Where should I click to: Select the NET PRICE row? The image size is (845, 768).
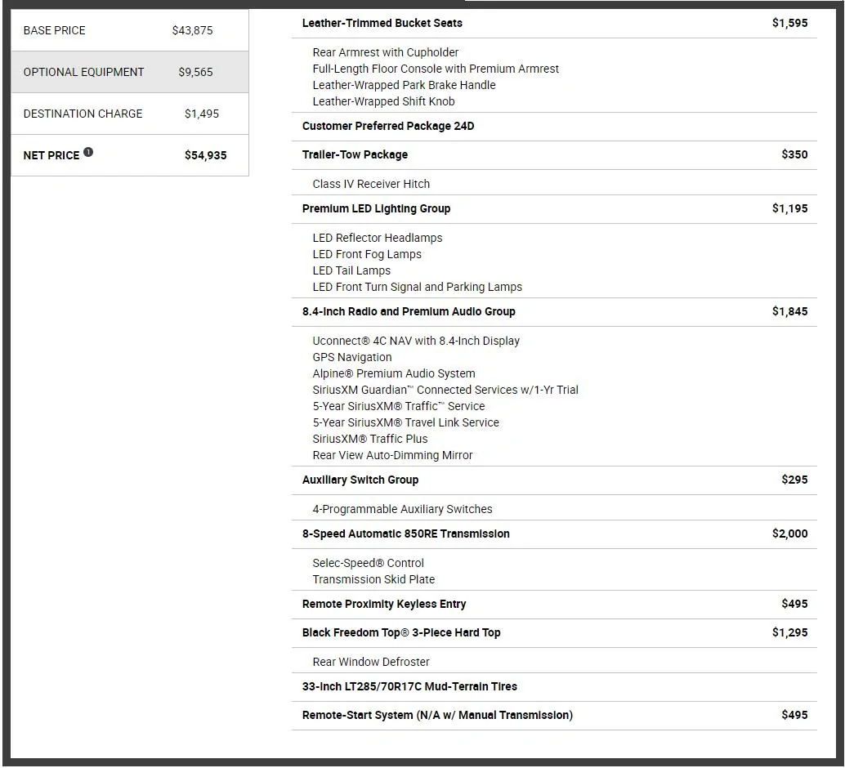[130, 154]
